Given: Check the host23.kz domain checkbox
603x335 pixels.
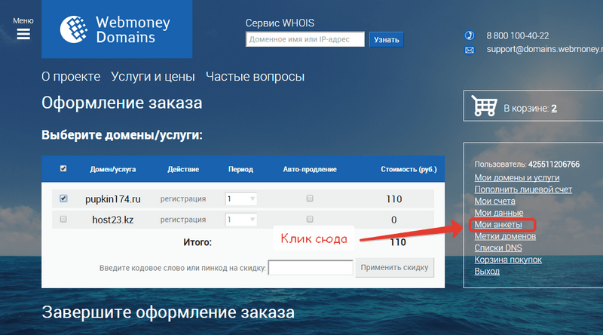Looking at the screenshot, I should [x=63, y=219].
